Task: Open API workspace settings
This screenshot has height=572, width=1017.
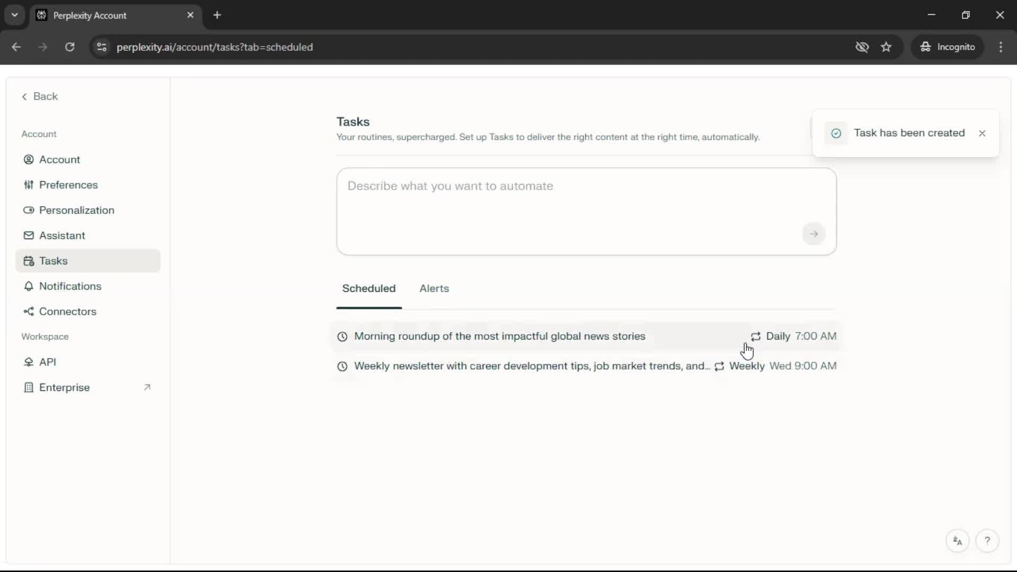Action: (x=47, y=362)
